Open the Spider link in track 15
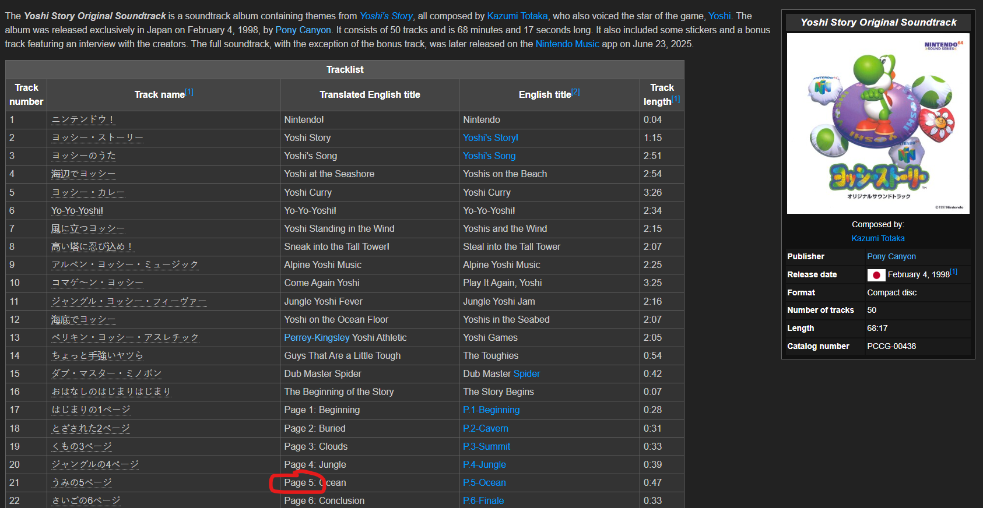Image resolution: width=983 pixels, height=508 pixels. point(526,373)
